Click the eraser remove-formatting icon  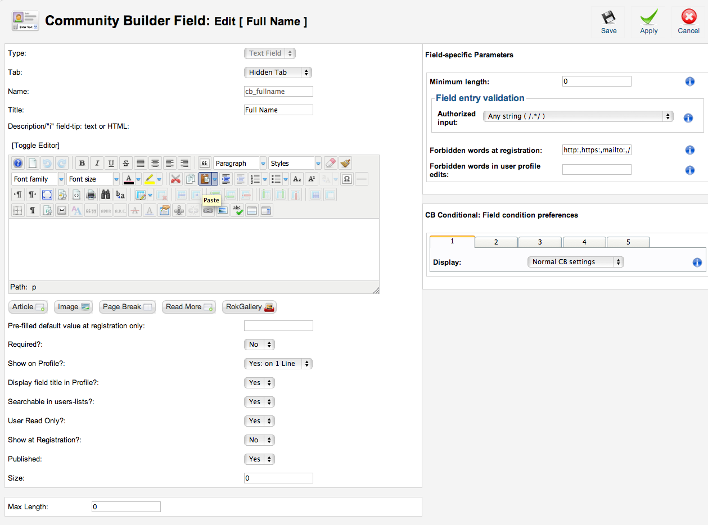tap(331, 163)
